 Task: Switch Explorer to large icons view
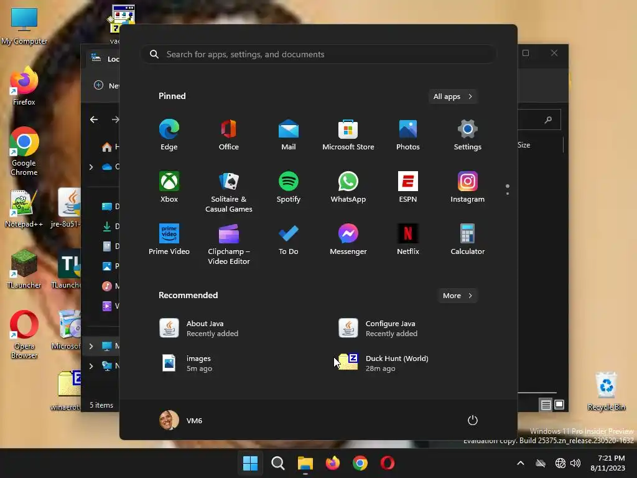[559, 405]
